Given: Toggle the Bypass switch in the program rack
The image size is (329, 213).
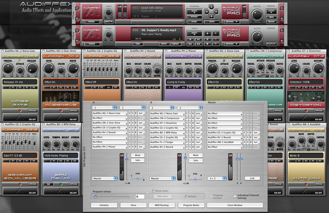Looking at the screenshot, I should (x=194, y=16).
